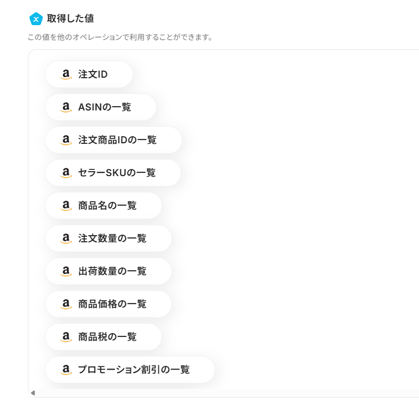419x408 pixels.
Task: Select the 商品税の一覧 value chip
Action: click(x=104, y=337)
